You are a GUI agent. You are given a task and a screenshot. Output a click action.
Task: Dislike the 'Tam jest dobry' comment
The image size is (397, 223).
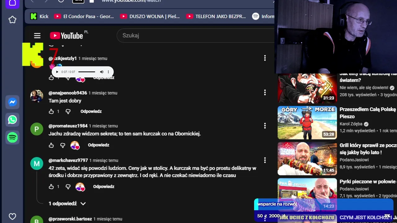coord(68,111)
